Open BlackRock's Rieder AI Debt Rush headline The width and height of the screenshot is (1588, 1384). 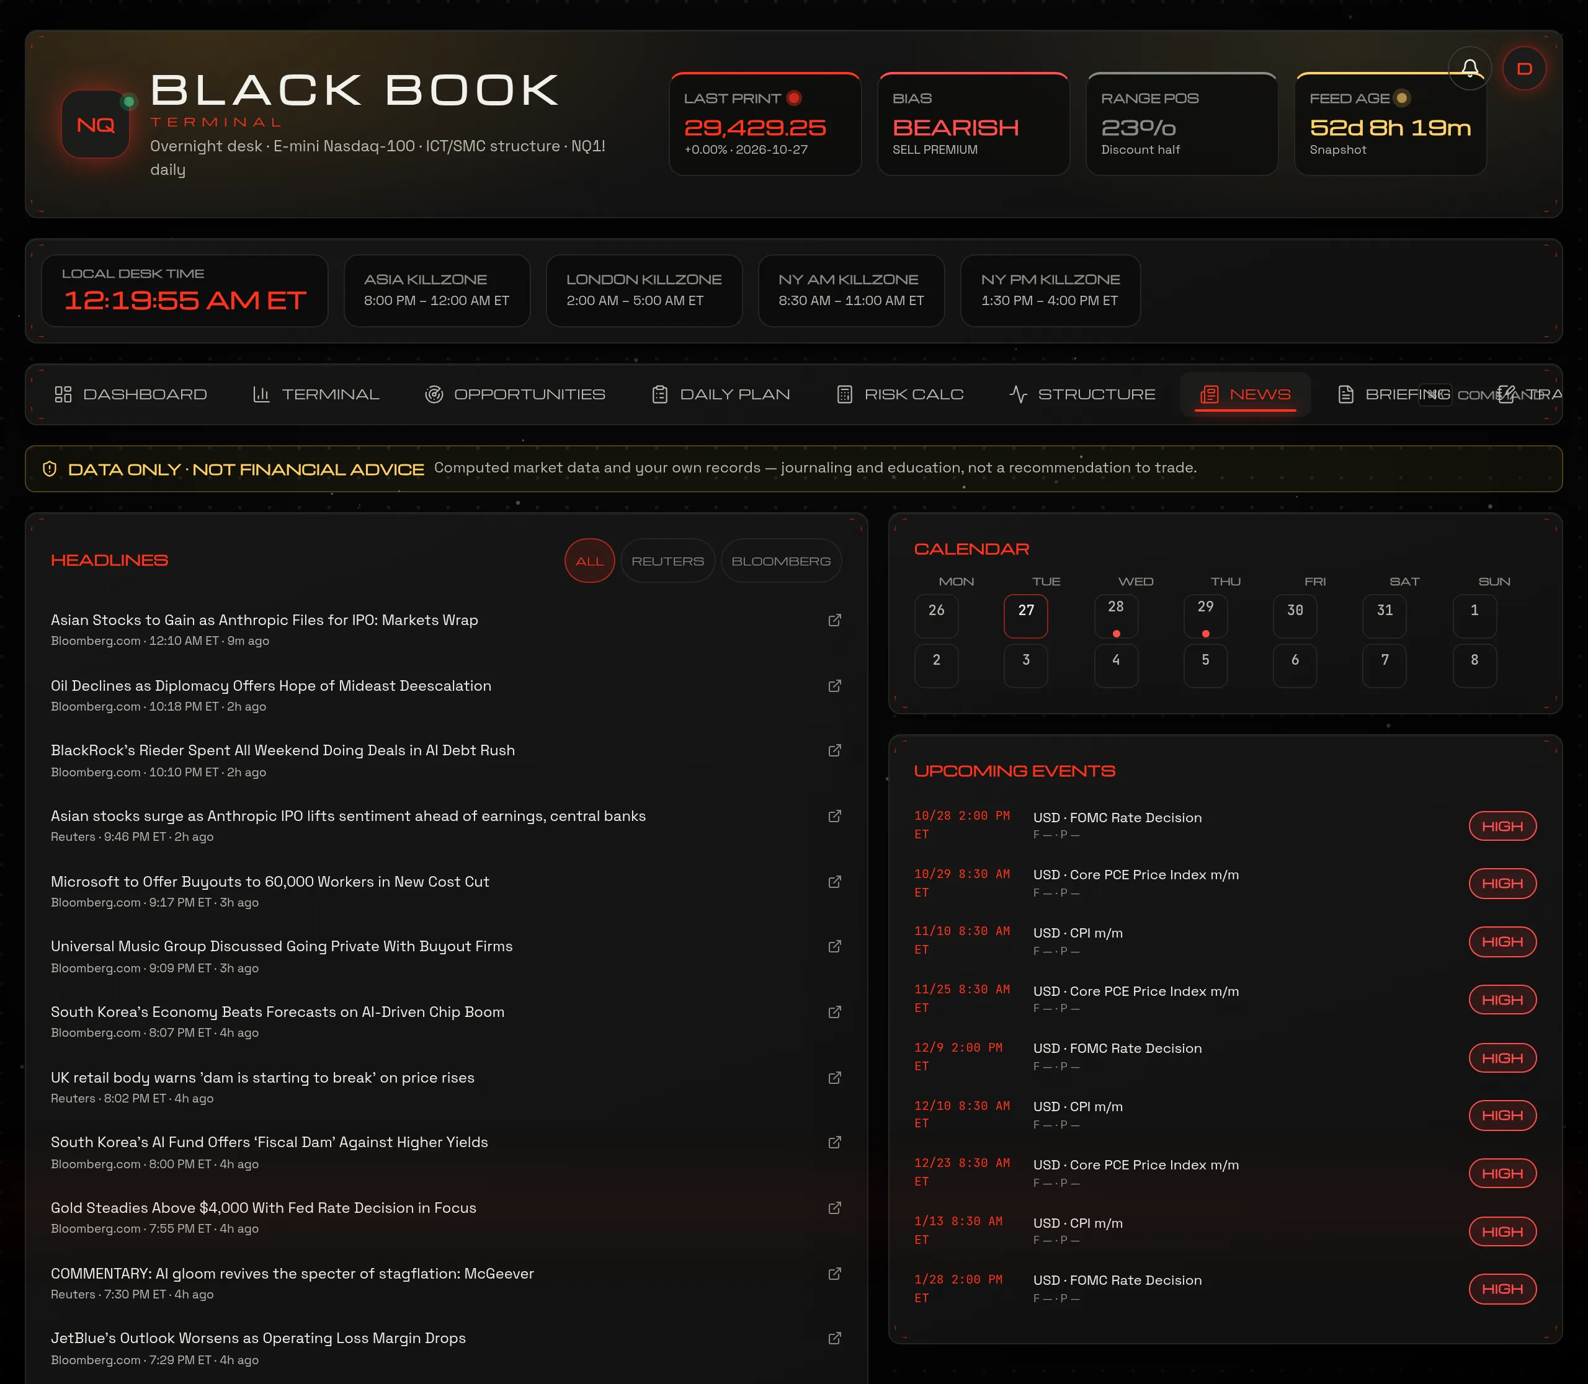[x=283, y=751]
